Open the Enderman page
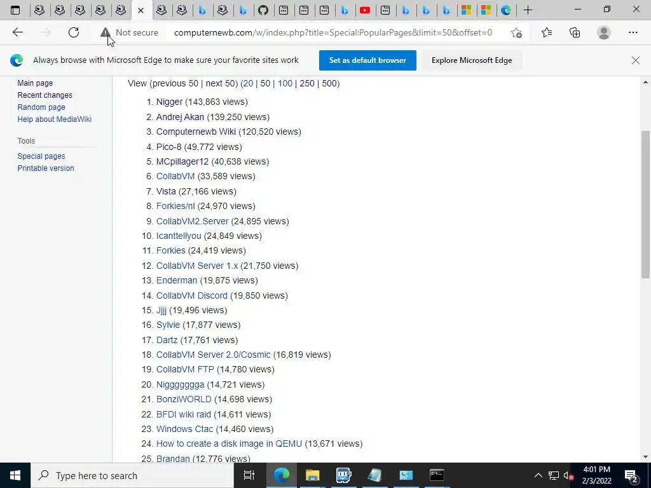Screen dimensions: 651x488 pos(177,280)
